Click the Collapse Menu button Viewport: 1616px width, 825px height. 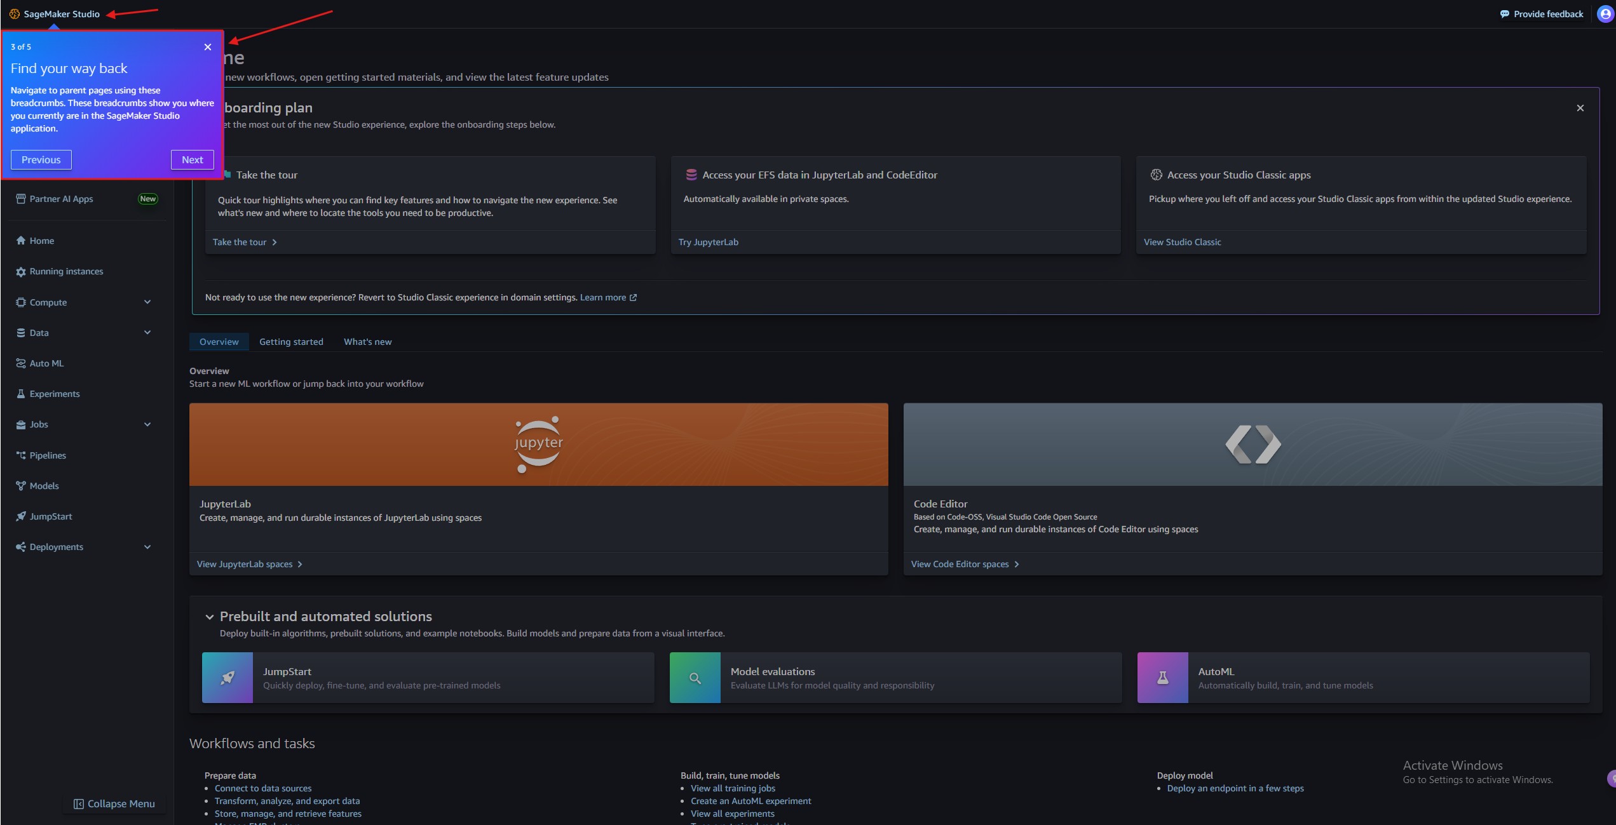pyautogui.click(x=114, y=803)
